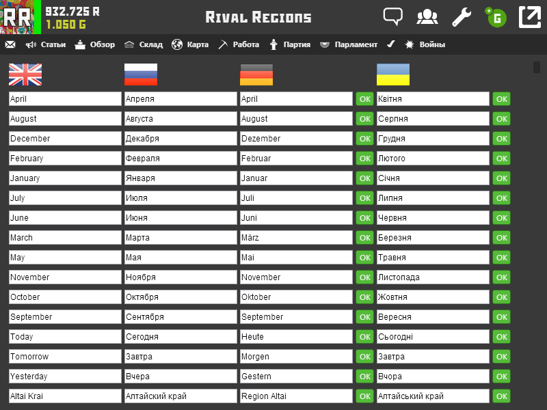The image size is (547, 410).
Task: Click the English field containing July
Action: [65, 198]
